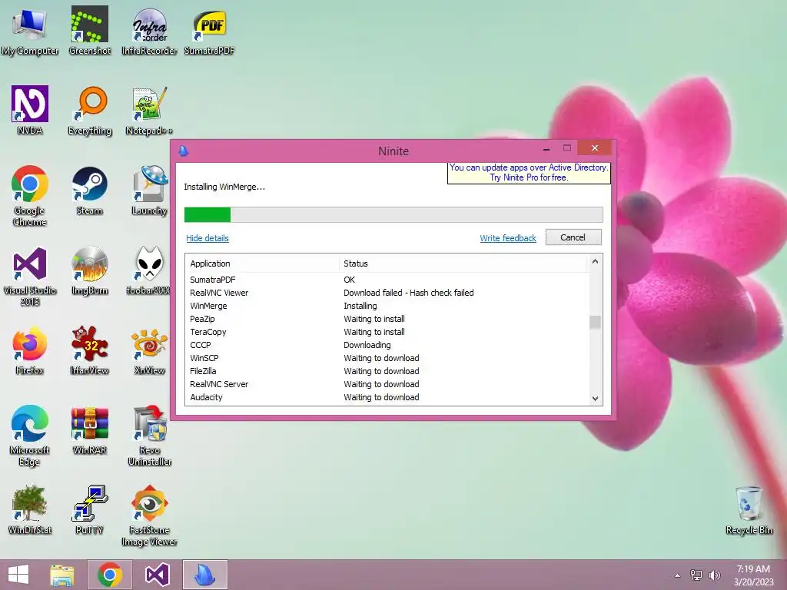Show hidden system tray icons
Screen dimensions: 787x590
pos(678,575)
